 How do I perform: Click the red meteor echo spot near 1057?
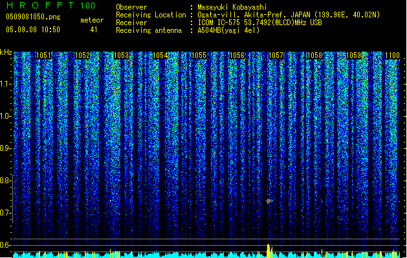269,201
